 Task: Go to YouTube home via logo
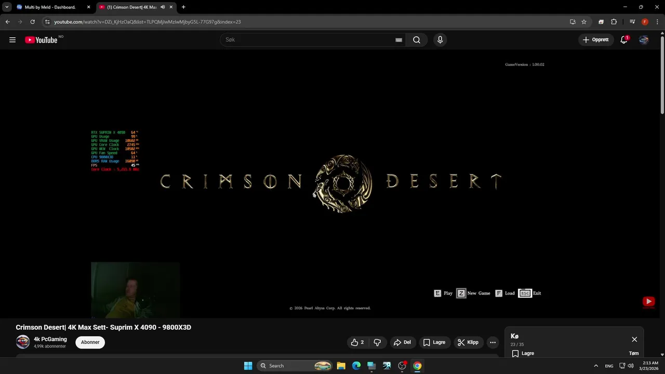click(x=41, y=40)
